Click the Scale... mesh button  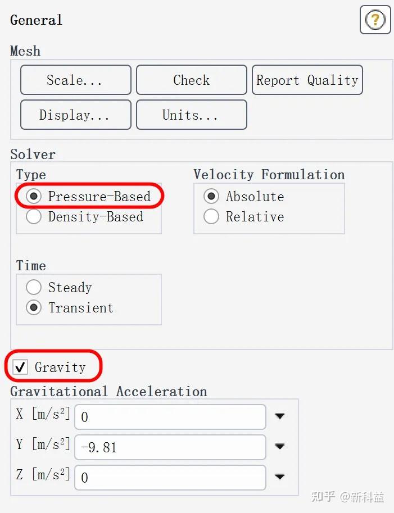[x=76, y=80]
